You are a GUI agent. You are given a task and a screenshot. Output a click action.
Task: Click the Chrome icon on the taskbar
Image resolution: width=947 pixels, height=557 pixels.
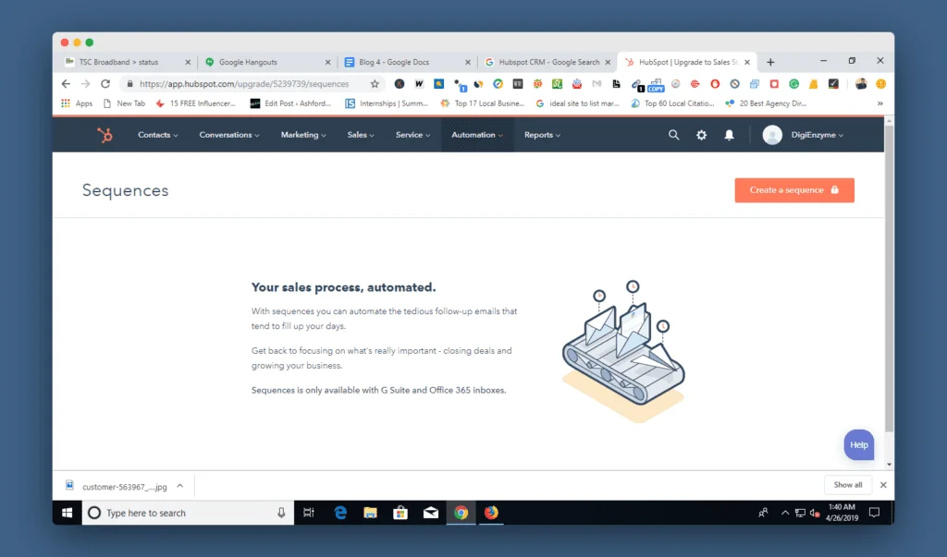(461, 513)
